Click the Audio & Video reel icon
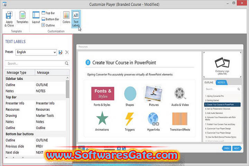Screen dimensions: 249x166 (x=180, y=93)
